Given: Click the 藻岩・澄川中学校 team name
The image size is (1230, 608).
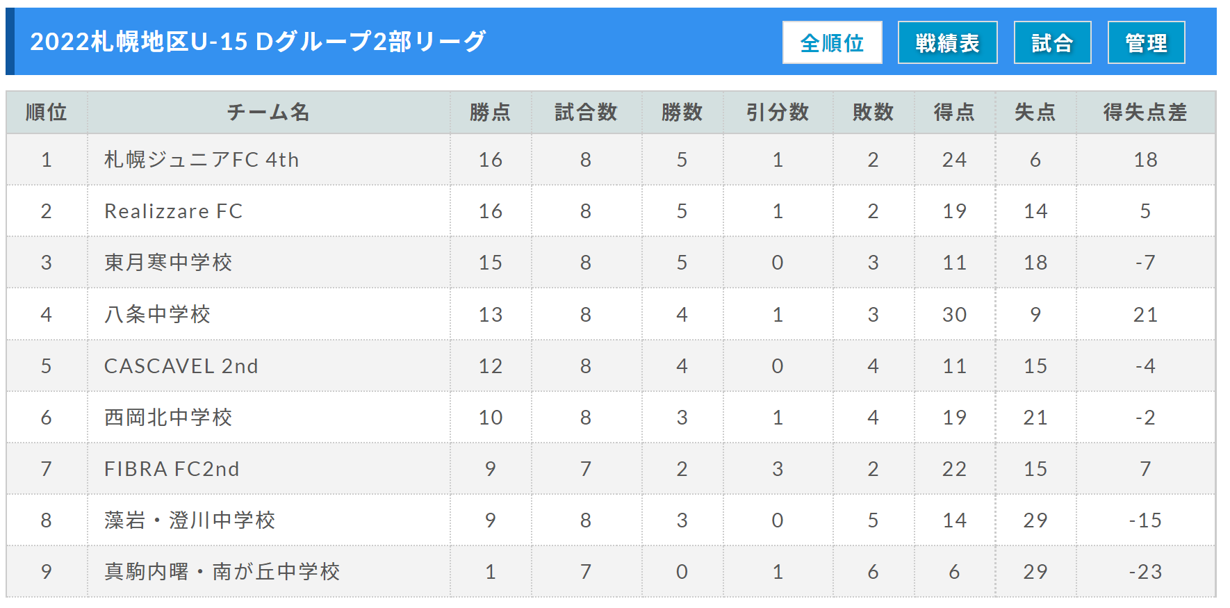Looking at the screenshot, I should (x=190, y=520).
